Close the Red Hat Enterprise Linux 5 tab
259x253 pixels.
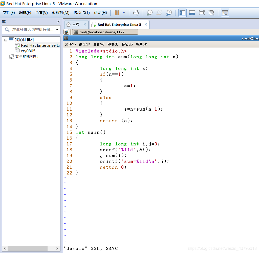(146, 24)
